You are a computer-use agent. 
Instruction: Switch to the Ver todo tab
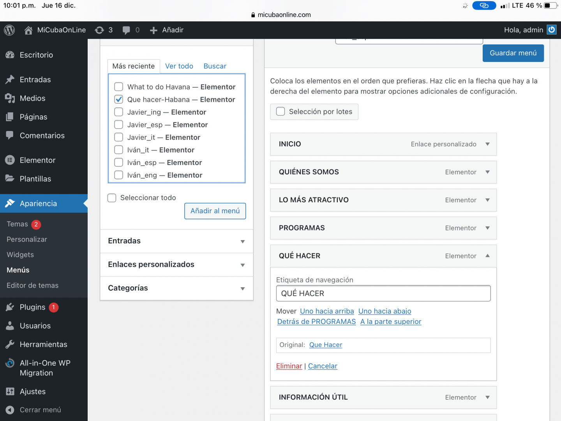179,66
